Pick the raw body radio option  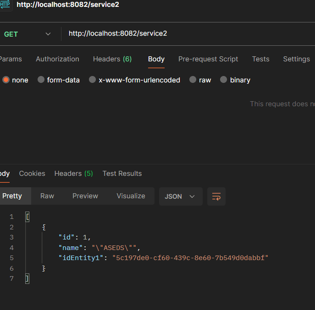[x=193, y=80]
